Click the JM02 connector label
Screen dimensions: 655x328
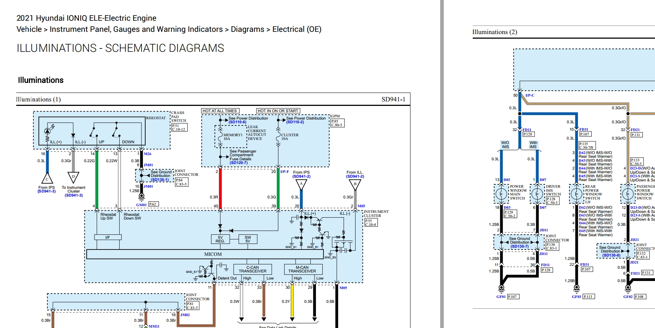click(x=185, y=315)
